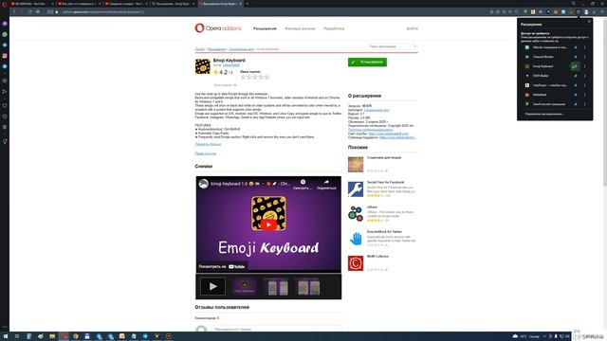The width and height of the screenshot is (607, 341).
Task: Switch to the first YouTube tab
Action: coord(31,4)
